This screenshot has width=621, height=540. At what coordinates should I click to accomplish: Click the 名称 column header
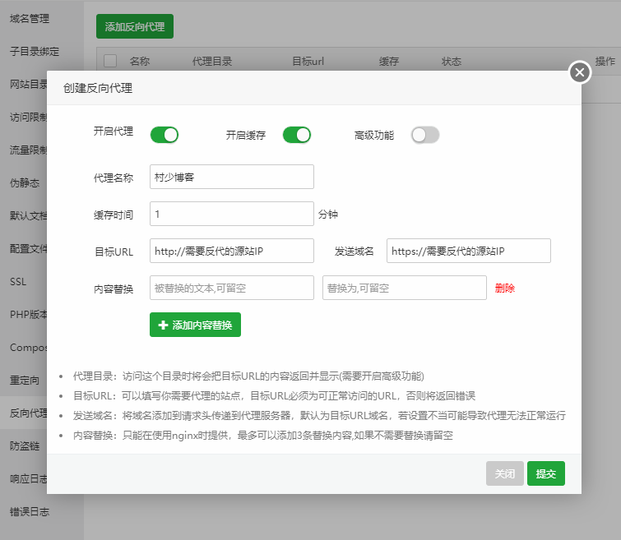[139, 61]
